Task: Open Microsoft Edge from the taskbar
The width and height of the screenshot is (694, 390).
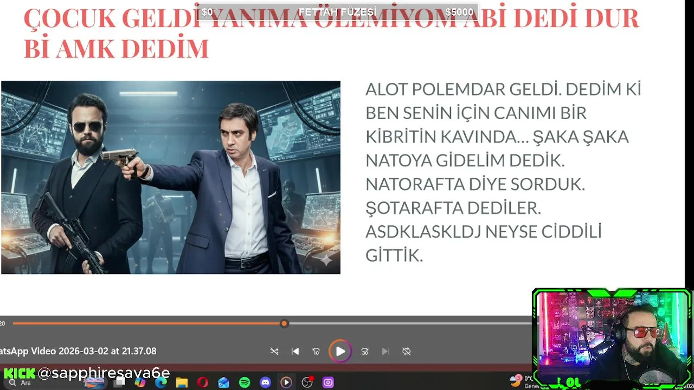Action: click(x=161, y=382)
